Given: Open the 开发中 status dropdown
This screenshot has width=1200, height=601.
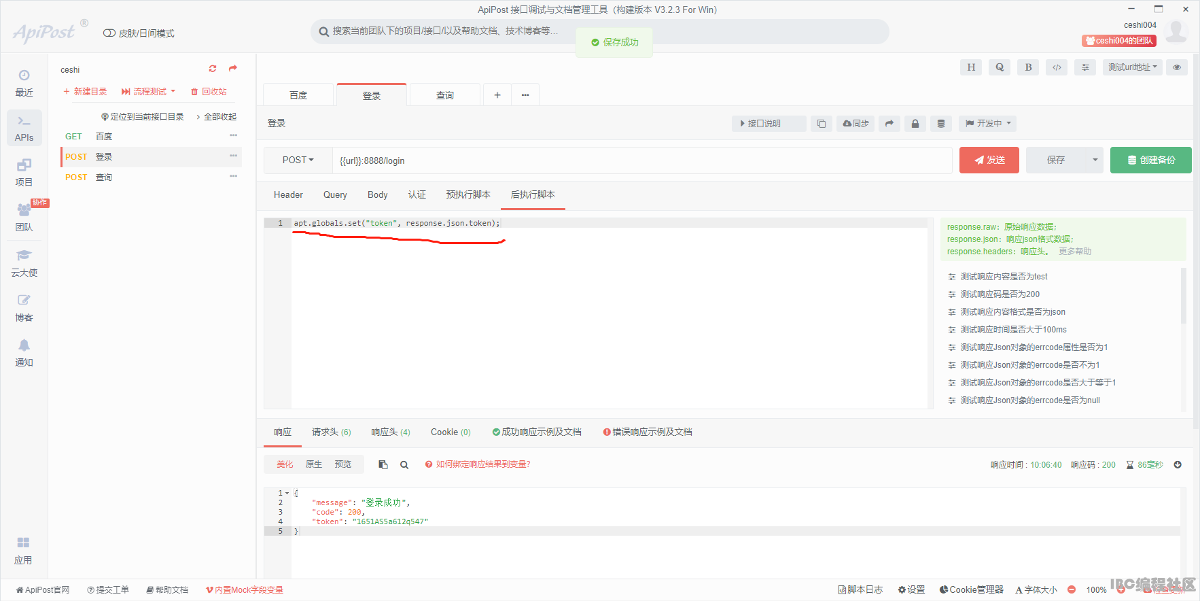Looking at the screenshot, I should tap(988, 124).
